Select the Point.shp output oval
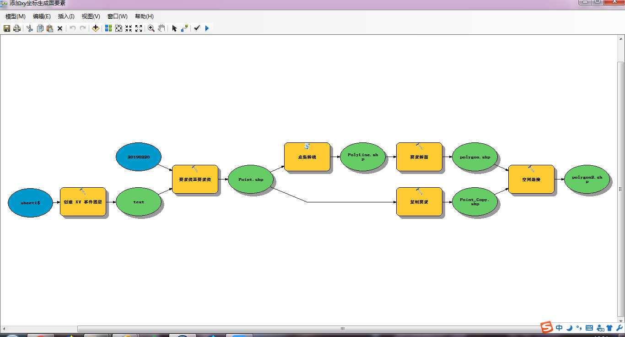 tap(251, 179)
